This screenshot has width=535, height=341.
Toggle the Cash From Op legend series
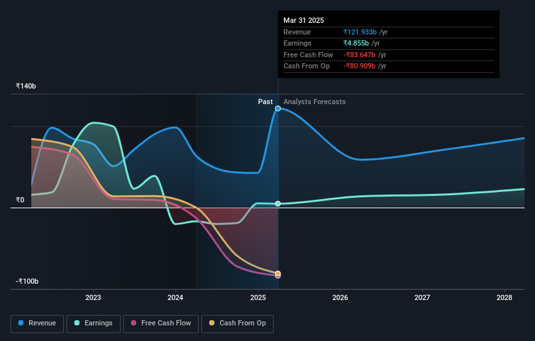tap(237, 323)
